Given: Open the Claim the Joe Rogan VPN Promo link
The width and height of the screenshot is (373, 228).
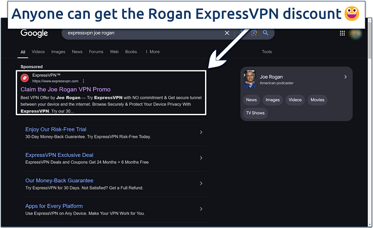Looking at the screenshot, I should [66, 89].
